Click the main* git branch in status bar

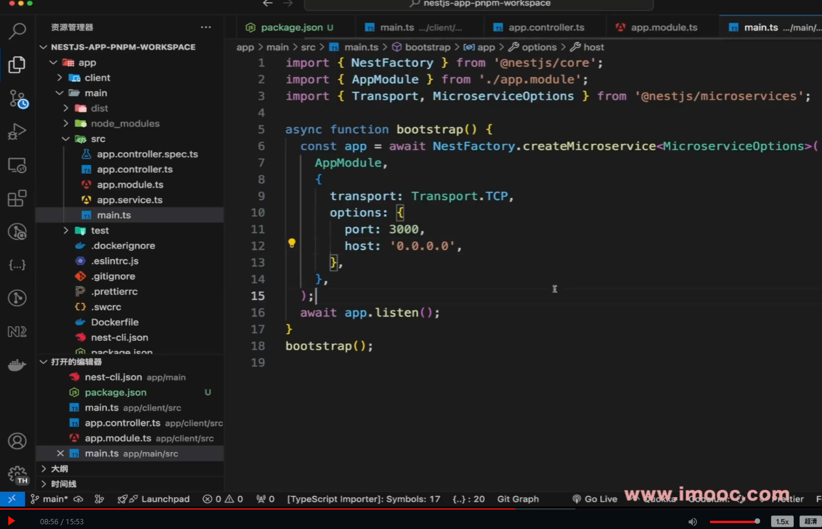click(50, 499)
